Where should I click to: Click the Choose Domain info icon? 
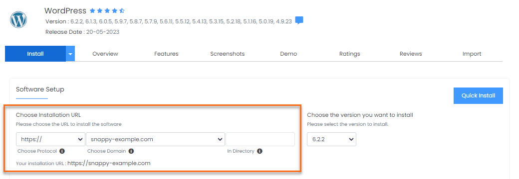point(131,151)
